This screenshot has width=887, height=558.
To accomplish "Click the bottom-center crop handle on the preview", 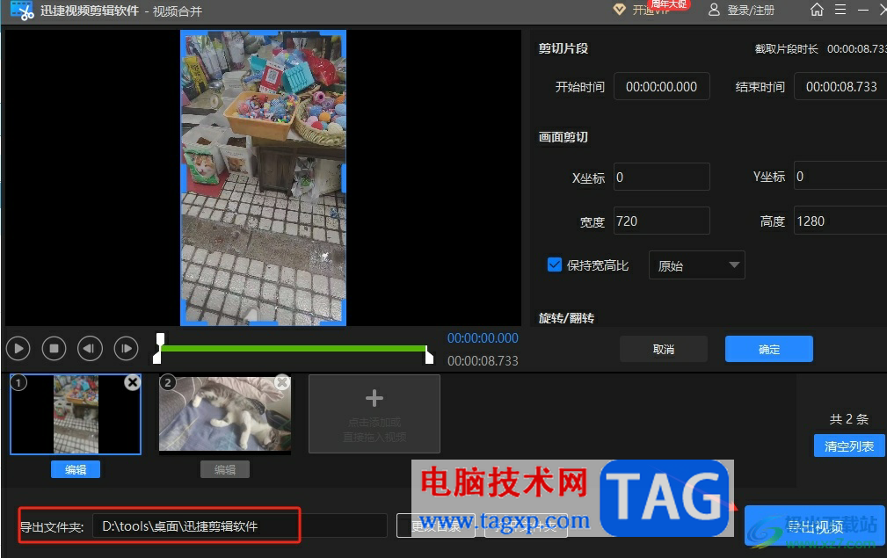I will coord(263,323).
